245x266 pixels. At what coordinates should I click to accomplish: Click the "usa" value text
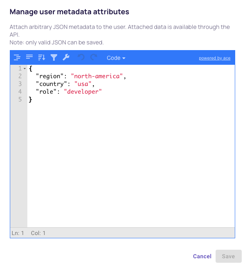83,84
